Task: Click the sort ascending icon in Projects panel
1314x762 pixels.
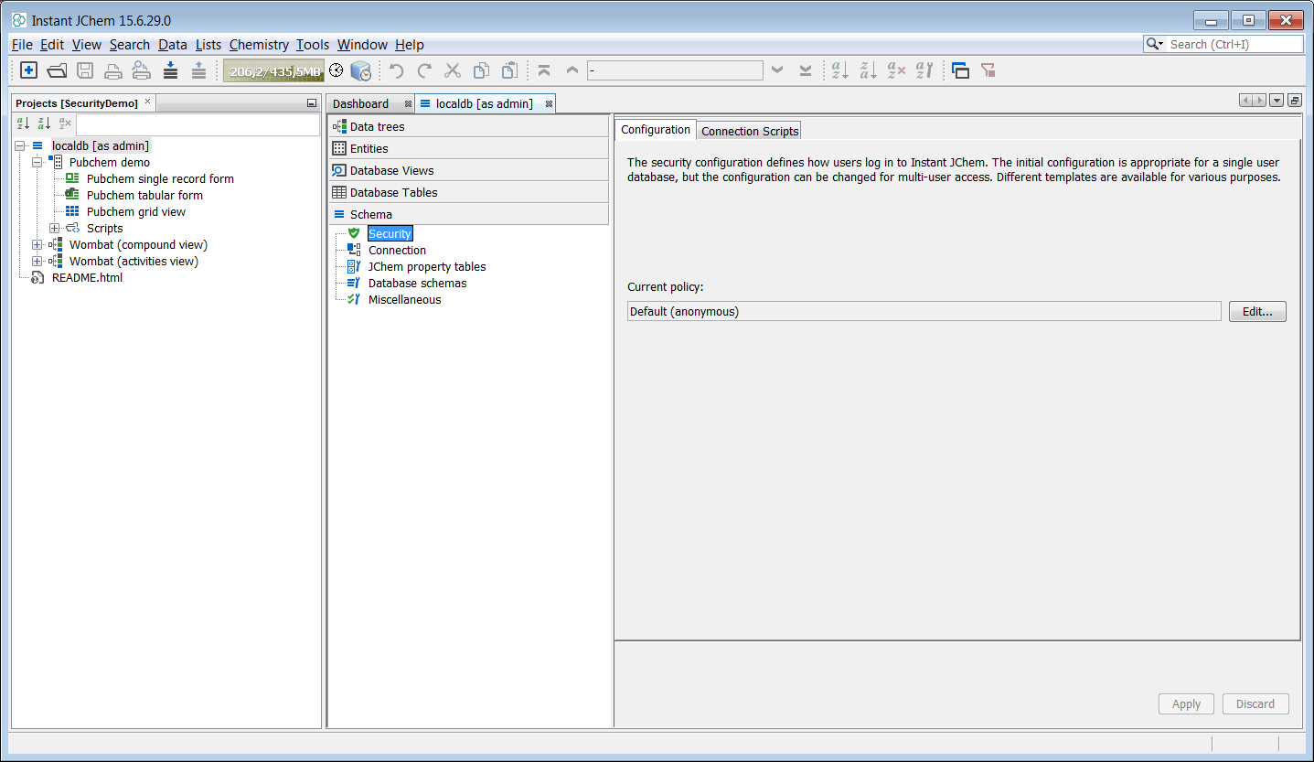Action: [24, 123]
